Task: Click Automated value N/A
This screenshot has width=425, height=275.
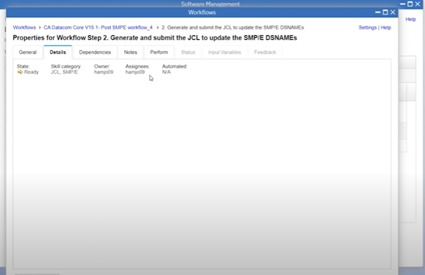Action: [167, 72]
